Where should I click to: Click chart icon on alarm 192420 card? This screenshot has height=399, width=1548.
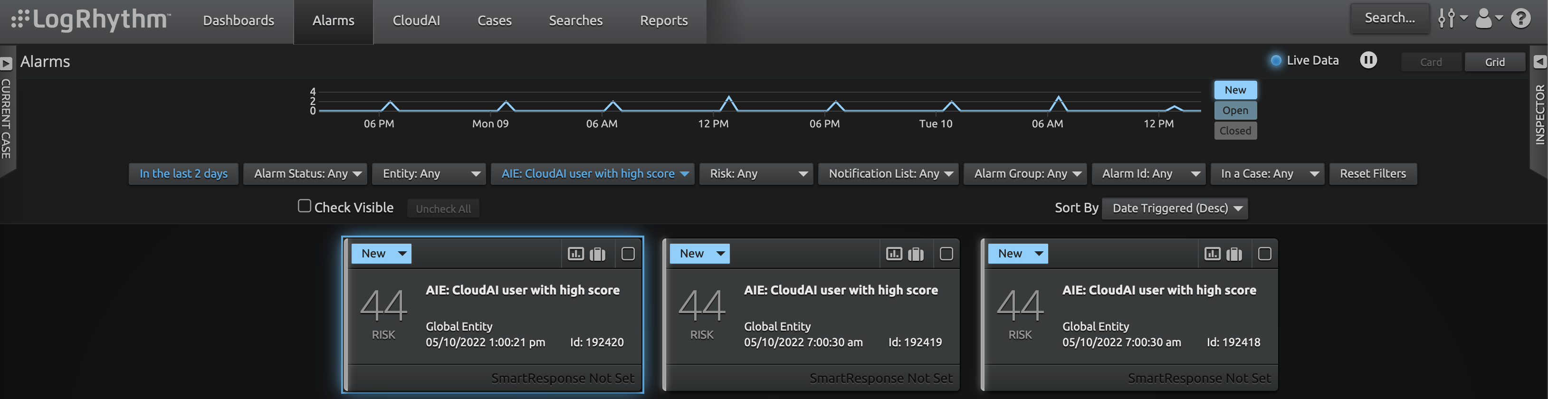(x=575, y=254)
